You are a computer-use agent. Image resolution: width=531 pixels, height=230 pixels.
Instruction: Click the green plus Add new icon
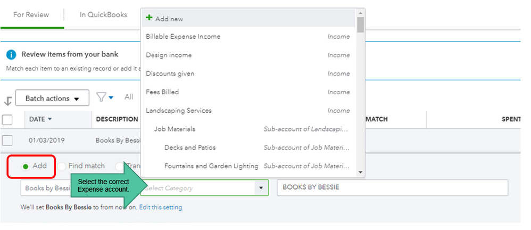[x=150, y=18]
